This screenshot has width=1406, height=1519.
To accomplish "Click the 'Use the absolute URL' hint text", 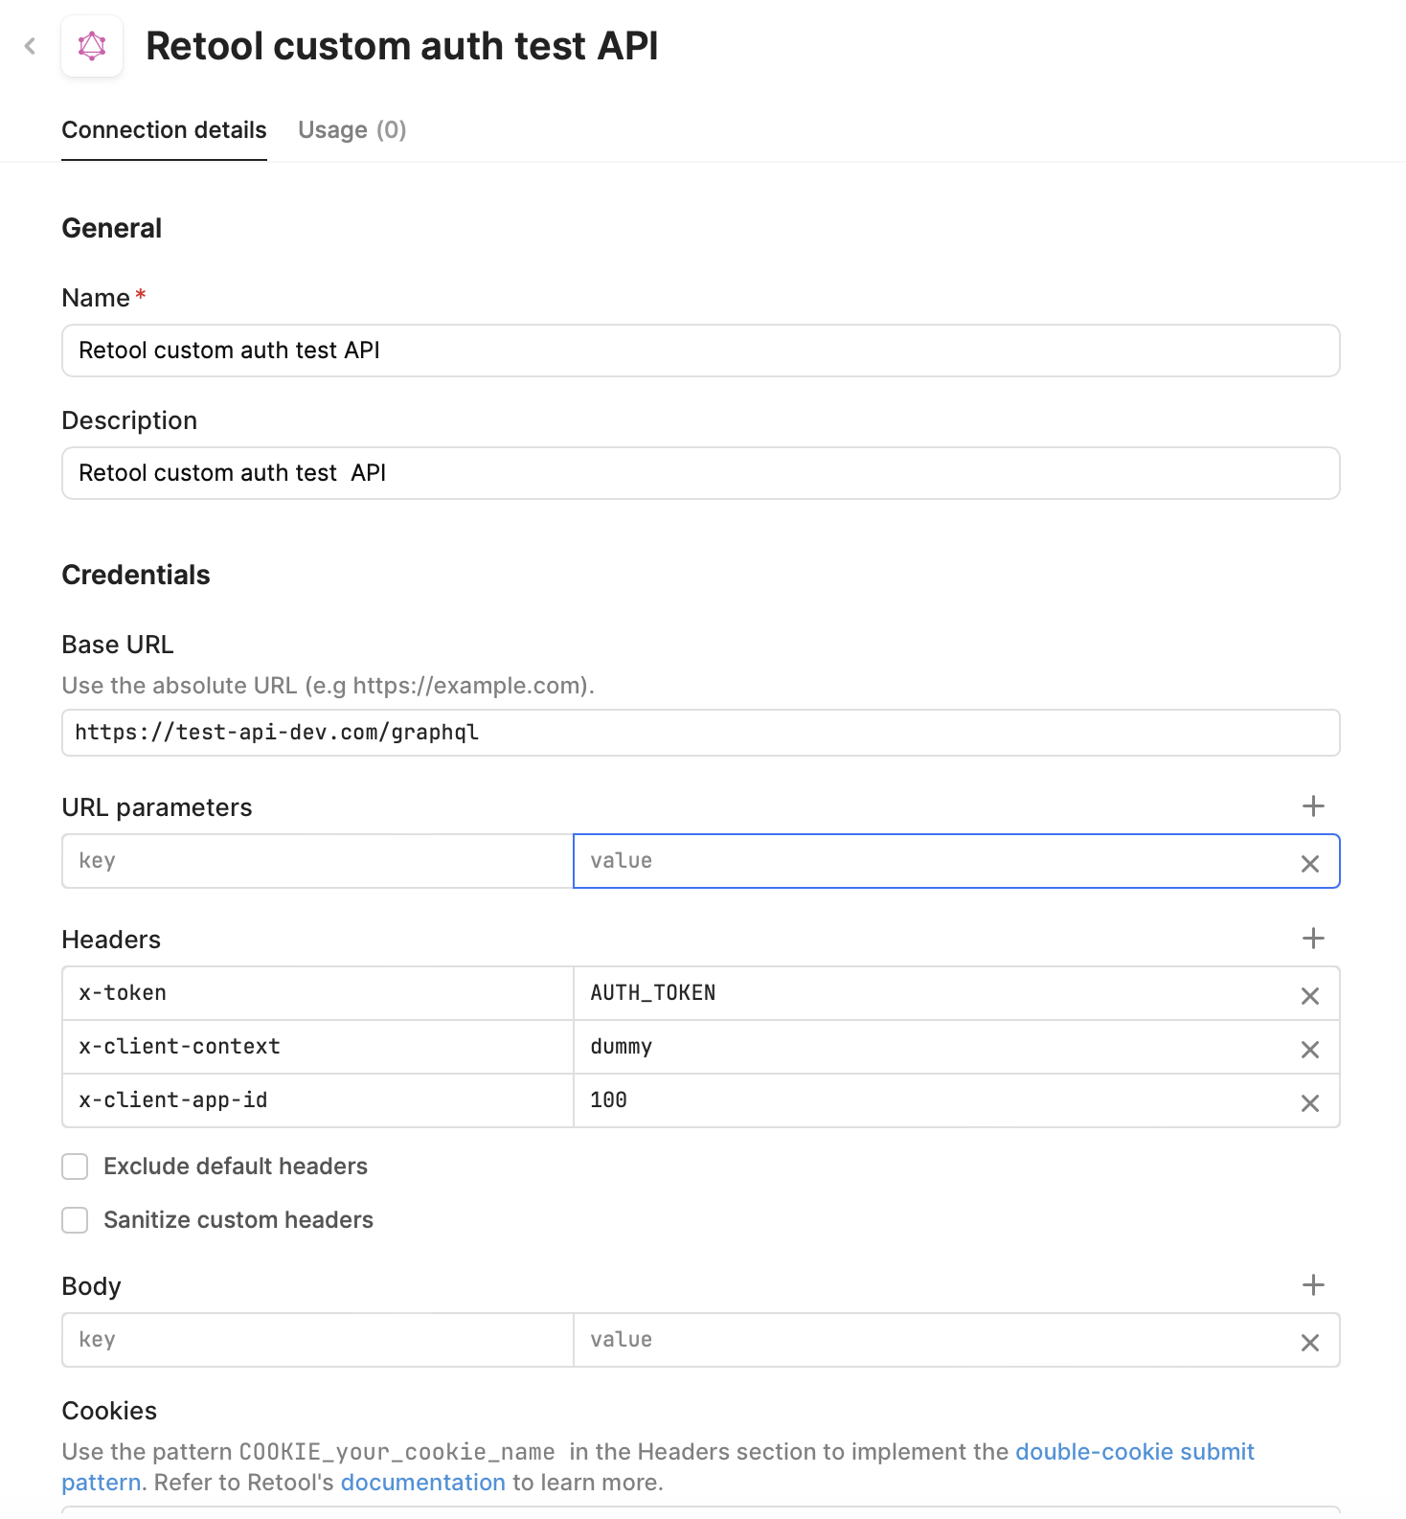I will 329,686.
